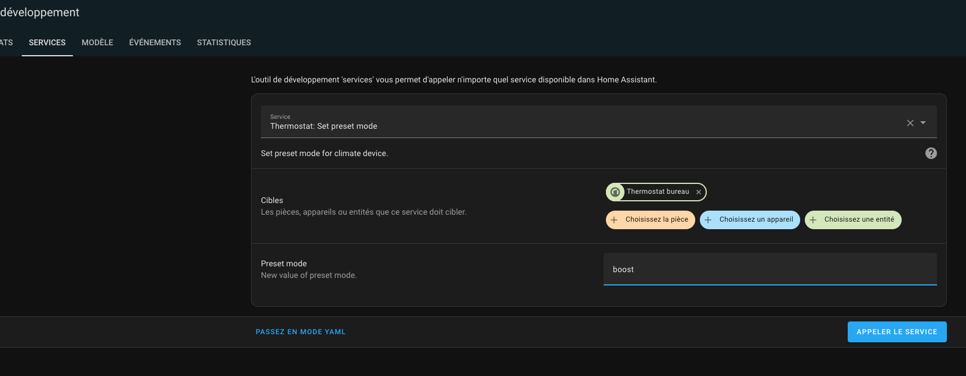The image size is (966, 376).
Task: Click the Choisissez un appareil label
Action: pyautogui.click(x=756, y=219)
